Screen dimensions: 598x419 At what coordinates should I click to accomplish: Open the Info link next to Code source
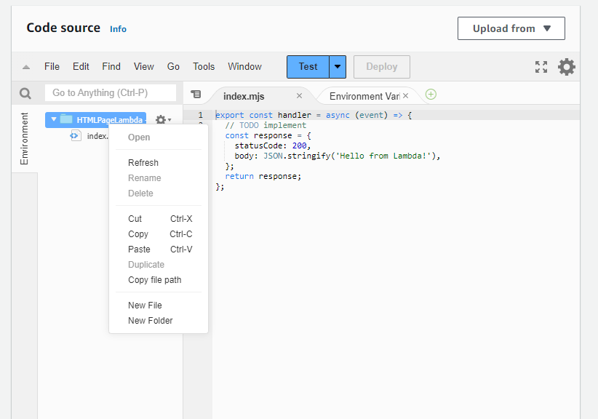point(118,29)
